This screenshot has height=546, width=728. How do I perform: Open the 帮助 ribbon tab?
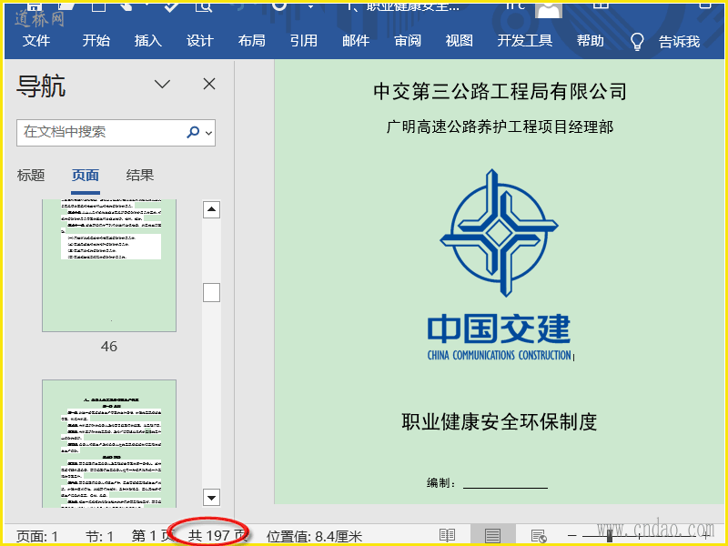(x=590, y=41)
